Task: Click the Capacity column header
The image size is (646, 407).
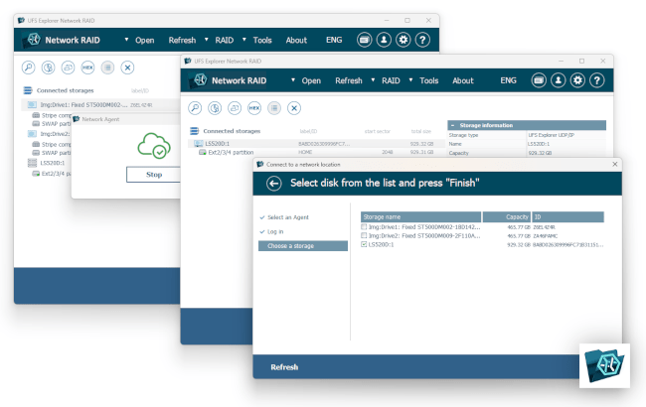Action: tap(506, 216)
